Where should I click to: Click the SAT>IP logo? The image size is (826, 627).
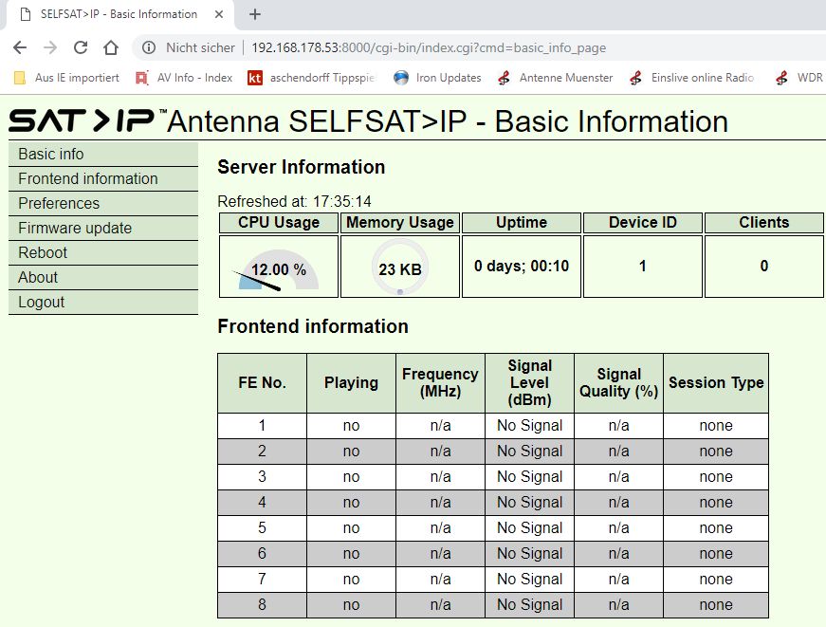[85, 121]
